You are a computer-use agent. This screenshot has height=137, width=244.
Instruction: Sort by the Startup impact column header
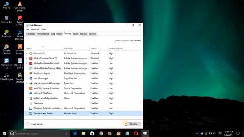click(x=116, y=49)
